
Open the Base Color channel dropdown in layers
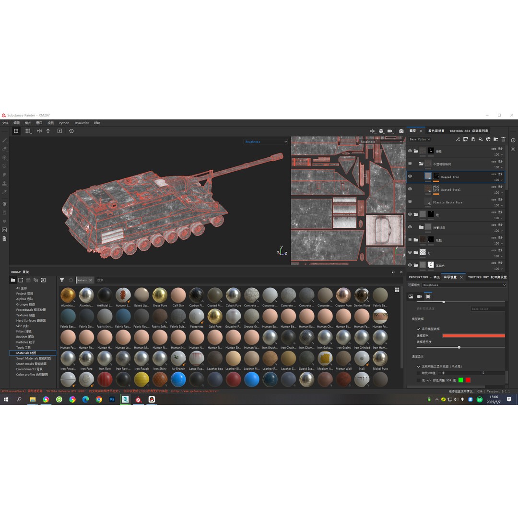[x=420, y=140]
